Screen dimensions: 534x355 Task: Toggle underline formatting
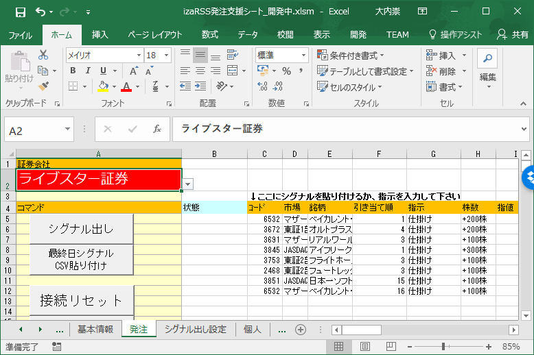pyautogui.click(x=103, y=71)
